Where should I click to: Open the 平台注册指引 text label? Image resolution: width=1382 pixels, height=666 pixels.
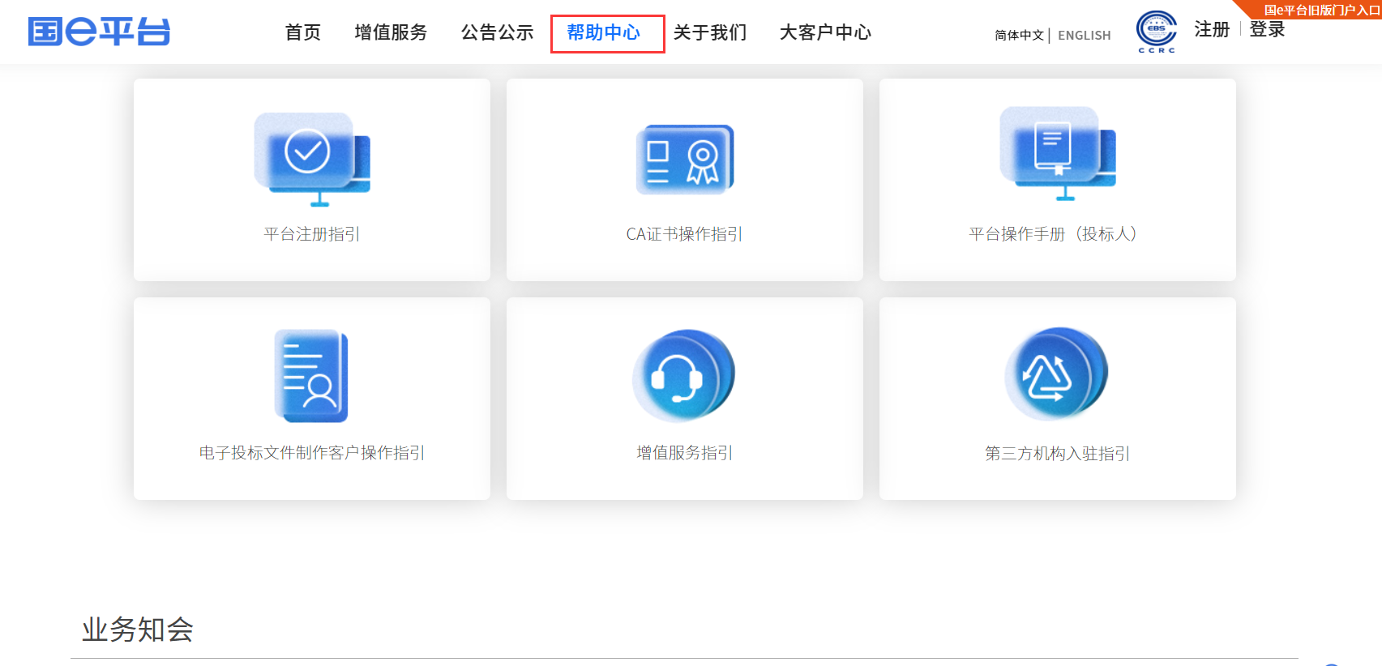312,234
